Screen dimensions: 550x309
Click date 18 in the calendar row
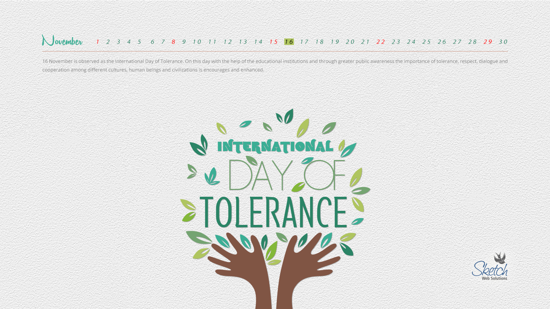click(320, 42)
